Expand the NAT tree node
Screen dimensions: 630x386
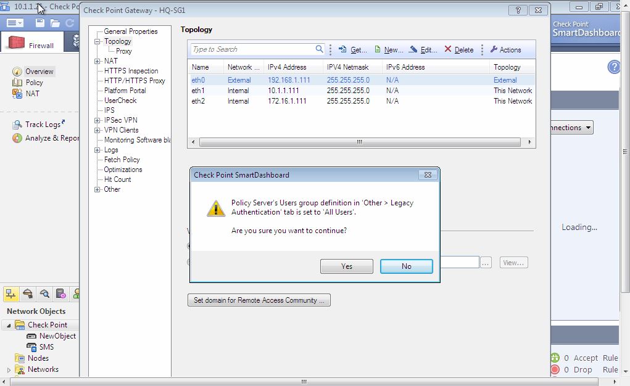97,60
